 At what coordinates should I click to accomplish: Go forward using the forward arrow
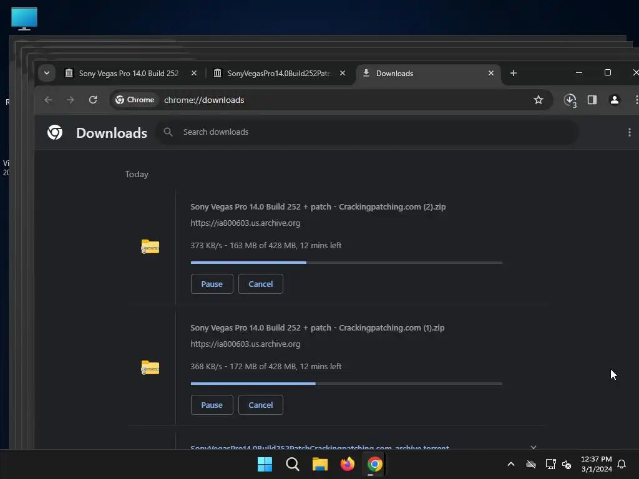pyautogui.click(x=71, y=100)
